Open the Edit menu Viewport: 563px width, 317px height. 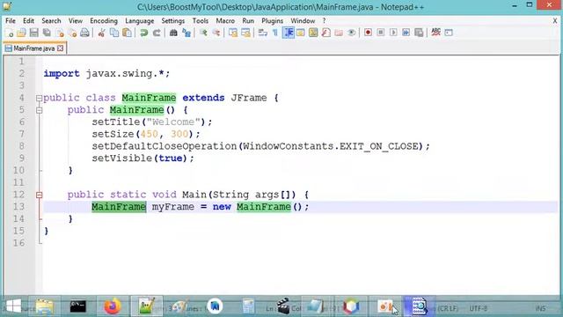point(28,21)
